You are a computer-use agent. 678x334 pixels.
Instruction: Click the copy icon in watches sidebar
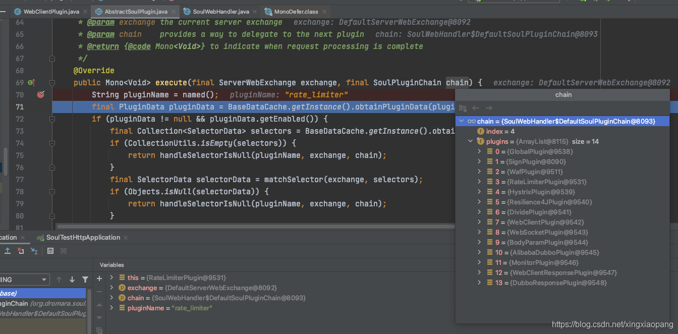[x=99, y=330]
